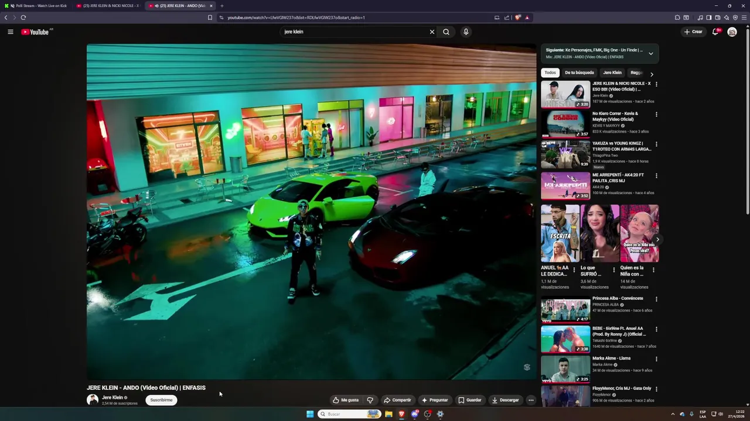Screen dimensions: 750x421
Task: Subscribe with the Suscribirme button
Action: 161,400
